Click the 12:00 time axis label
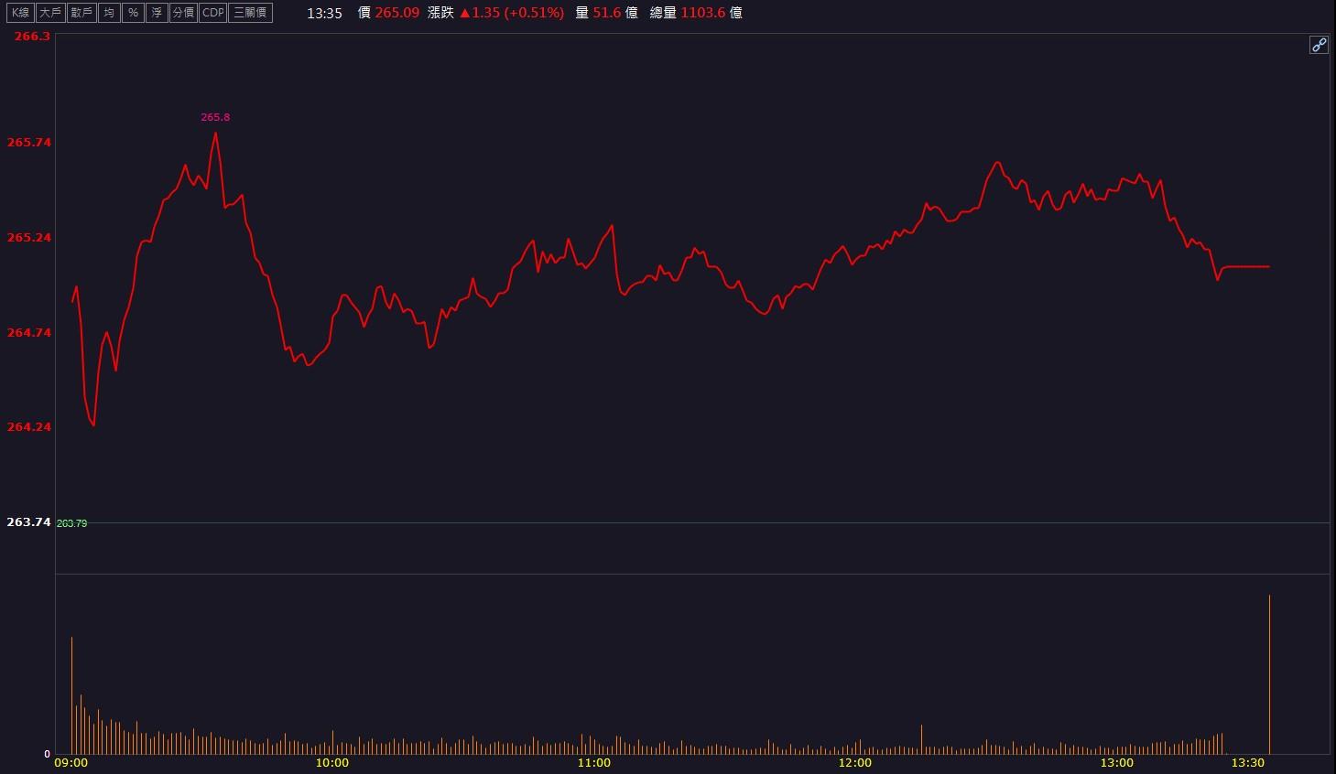 click(x=855, y=762)
